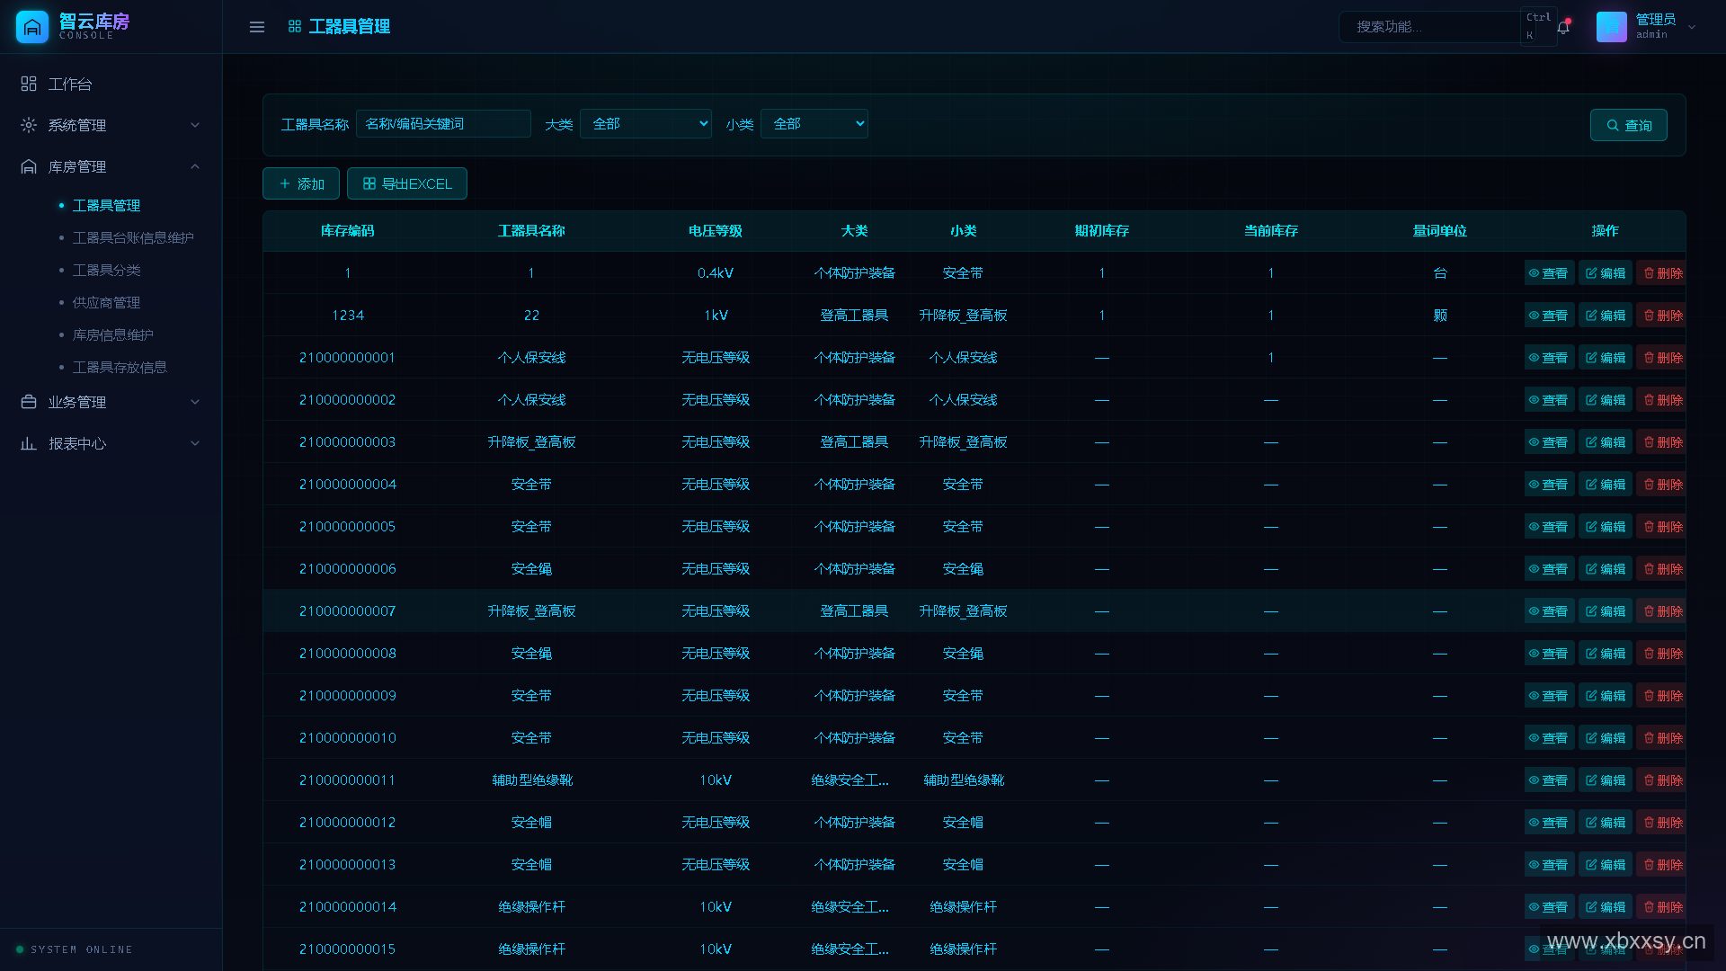
Task: Delete row 210000000013
Action: click(x=1662, y=865)
